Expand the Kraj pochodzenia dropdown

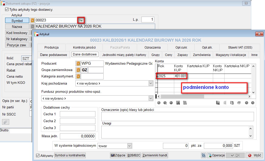point(150,83)
